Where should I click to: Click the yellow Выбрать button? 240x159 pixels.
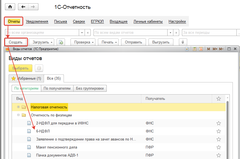click(20, 68)
